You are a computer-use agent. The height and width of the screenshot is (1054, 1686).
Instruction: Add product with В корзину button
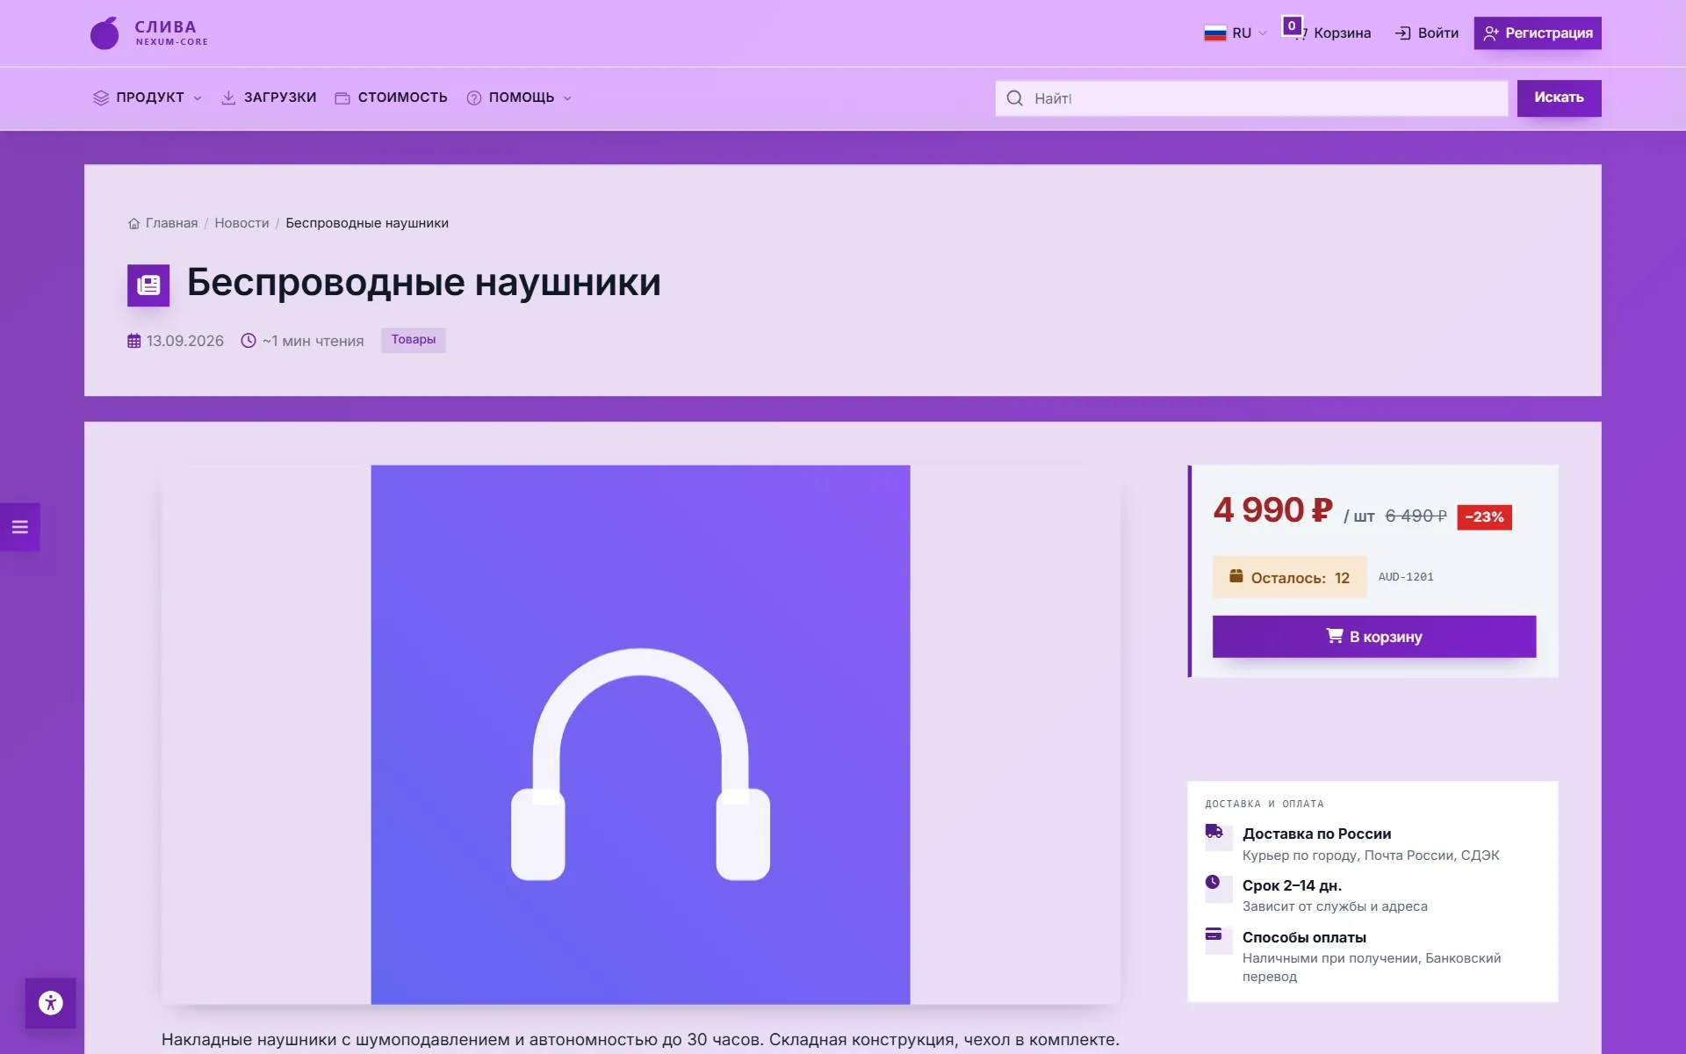tap(1374, 637)
